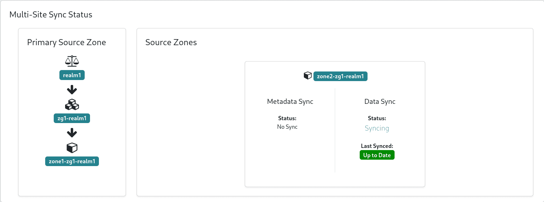The width and height of the screenshot is (544, 202).
Task: Click the Status label under Metadata Sync
Action: (x=287, y=118)
